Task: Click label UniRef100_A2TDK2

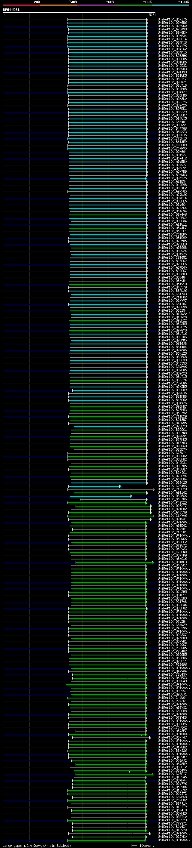Action: click(172, 509)
